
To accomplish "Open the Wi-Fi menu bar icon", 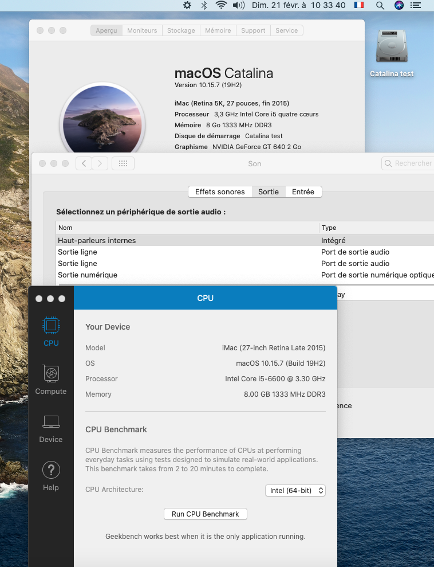I will point(221,5).
